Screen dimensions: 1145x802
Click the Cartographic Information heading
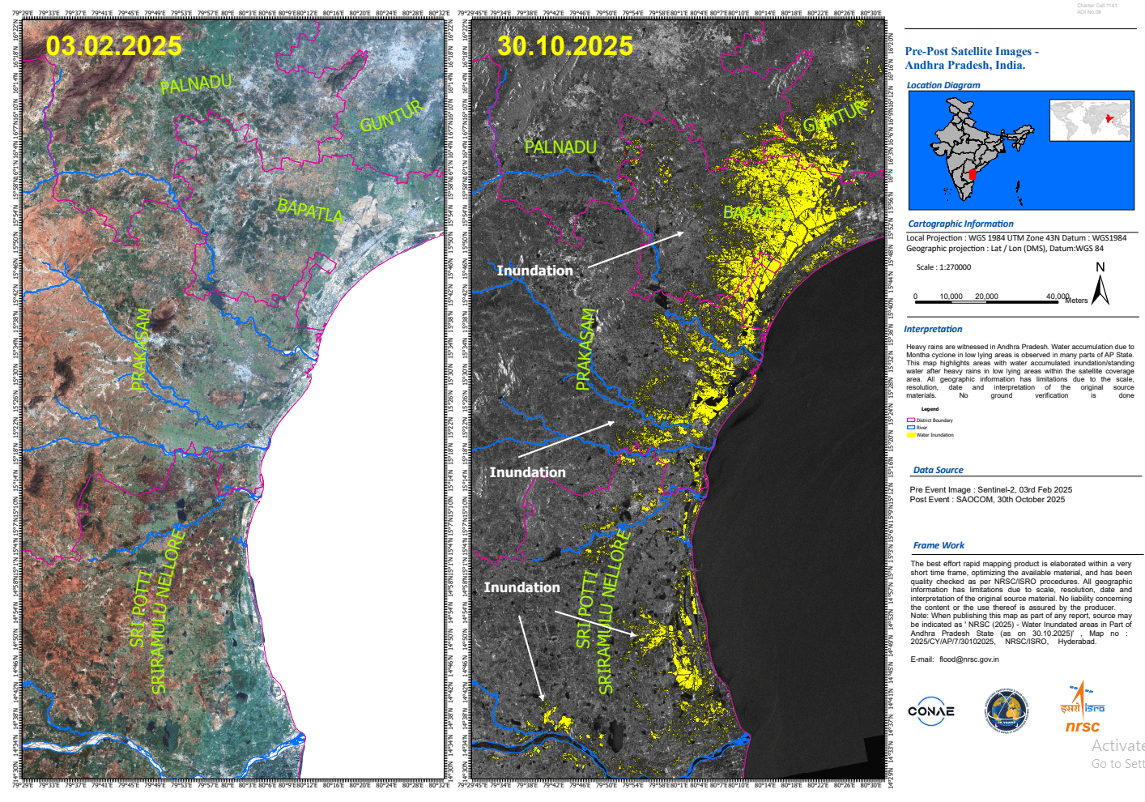[960, 224]
